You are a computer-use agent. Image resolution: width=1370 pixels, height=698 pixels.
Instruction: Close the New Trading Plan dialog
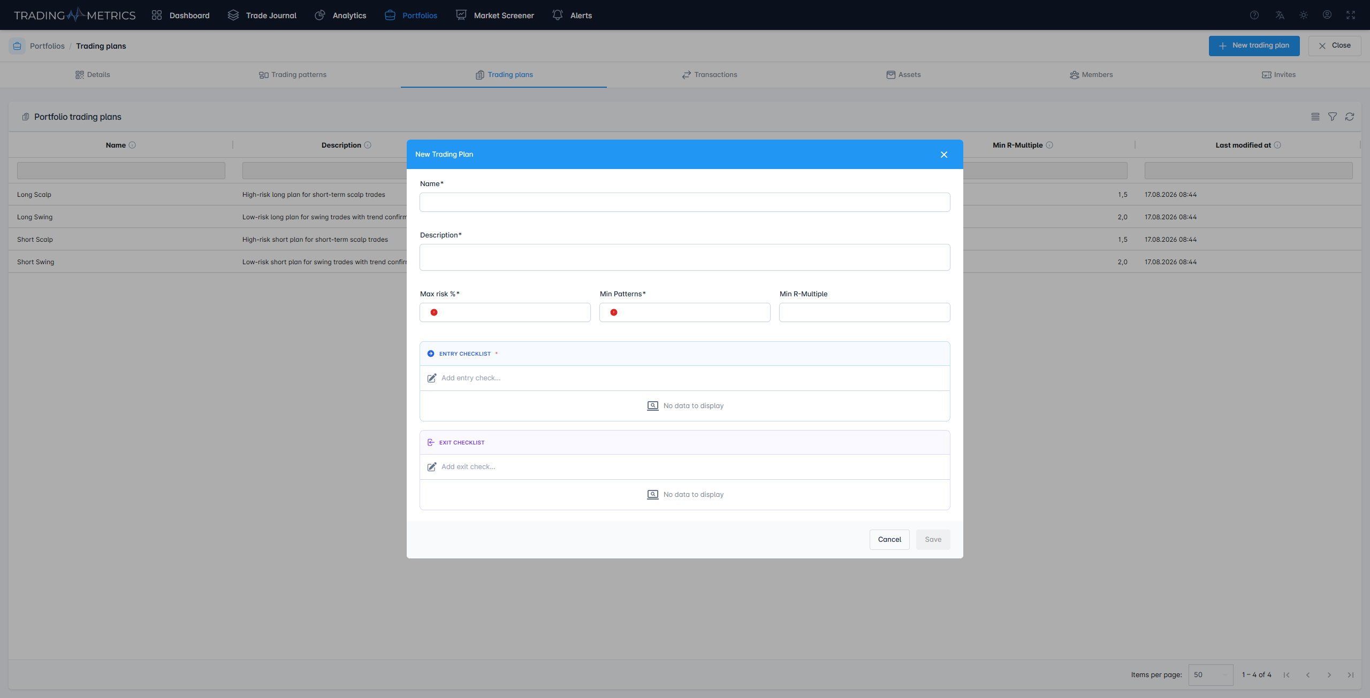coord(944,155)
